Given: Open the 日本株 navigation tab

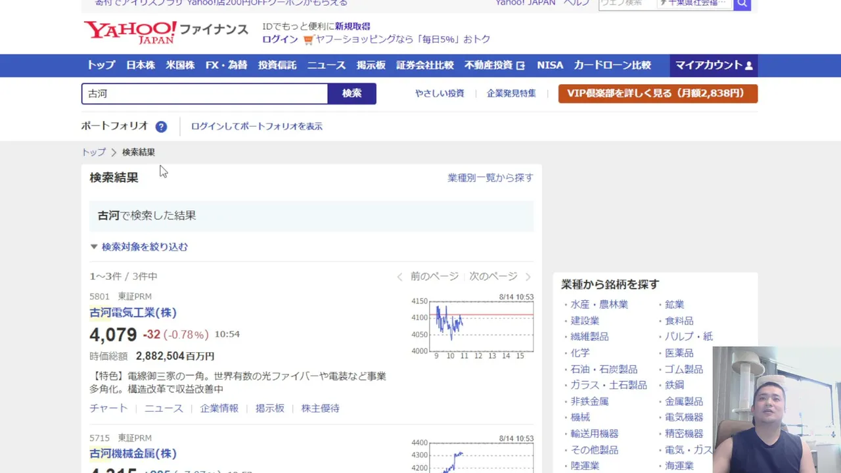Looking at the screenshot, I should pyautogui.click(x=141, y=65).
